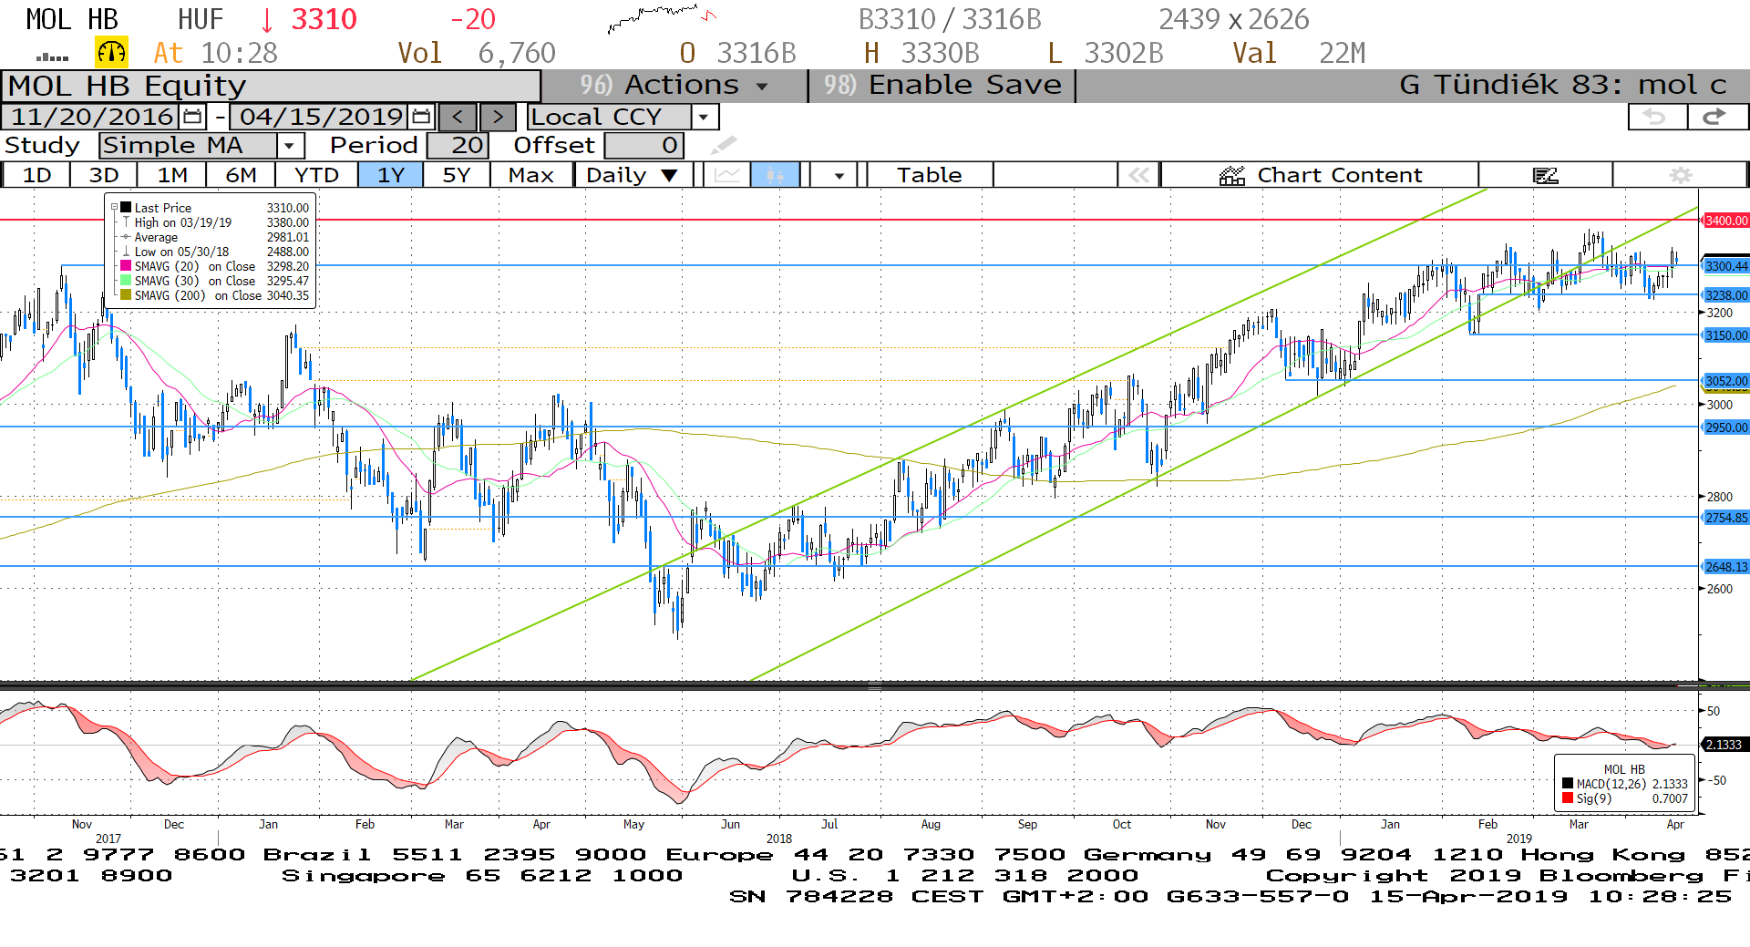This screenshot has width=1750, height=947.
Task: Select the 3D range tab
Action: (104, 175)
